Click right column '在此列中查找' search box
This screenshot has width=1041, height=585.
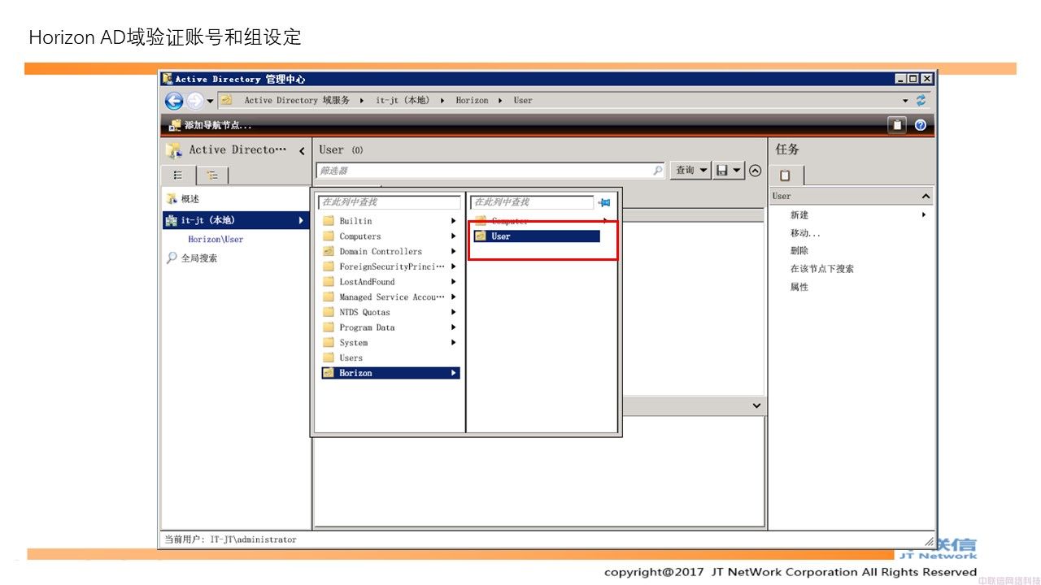pyautogui.click(x=532, y=202)
